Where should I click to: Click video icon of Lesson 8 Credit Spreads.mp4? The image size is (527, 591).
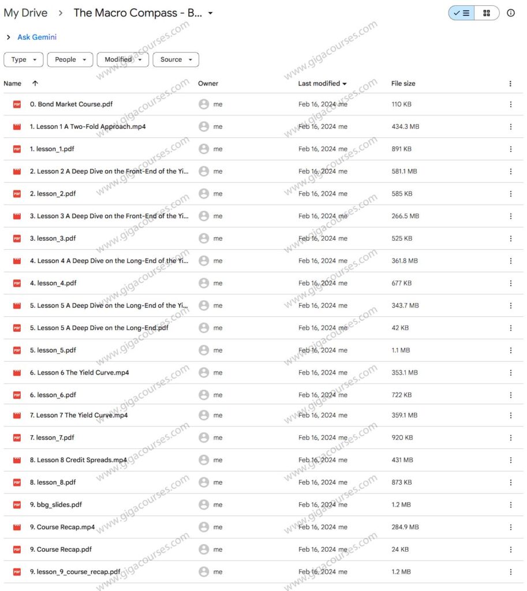(x=17, y=460)
